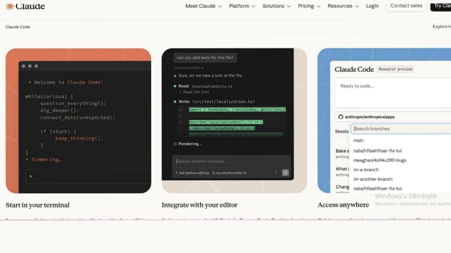
Task: Click the Claude logo in the header
Action: pos(25,6)
